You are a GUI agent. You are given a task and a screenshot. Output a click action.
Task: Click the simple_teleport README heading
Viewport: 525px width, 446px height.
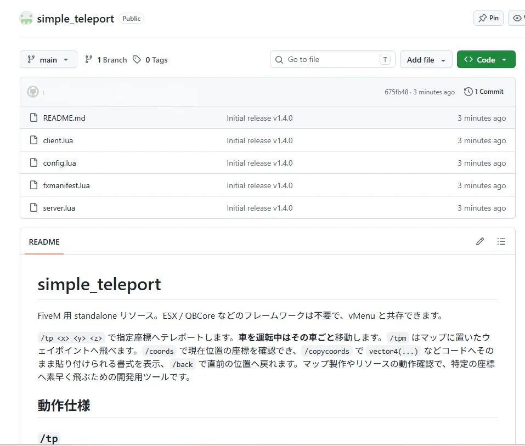[x=99, y=284]
